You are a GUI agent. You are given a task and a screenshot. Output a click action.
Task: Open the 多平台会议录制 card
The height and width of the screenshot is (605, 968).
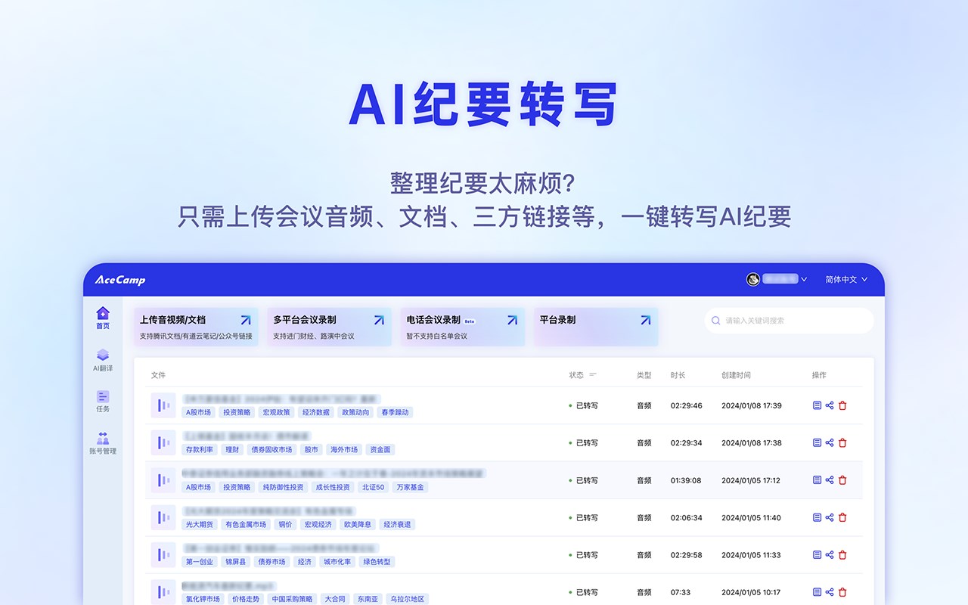(330, 327)
